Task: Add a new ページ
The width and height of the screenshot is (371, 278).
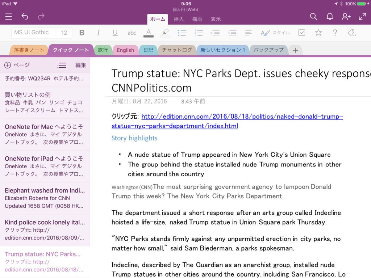Action: click(17, 65)
